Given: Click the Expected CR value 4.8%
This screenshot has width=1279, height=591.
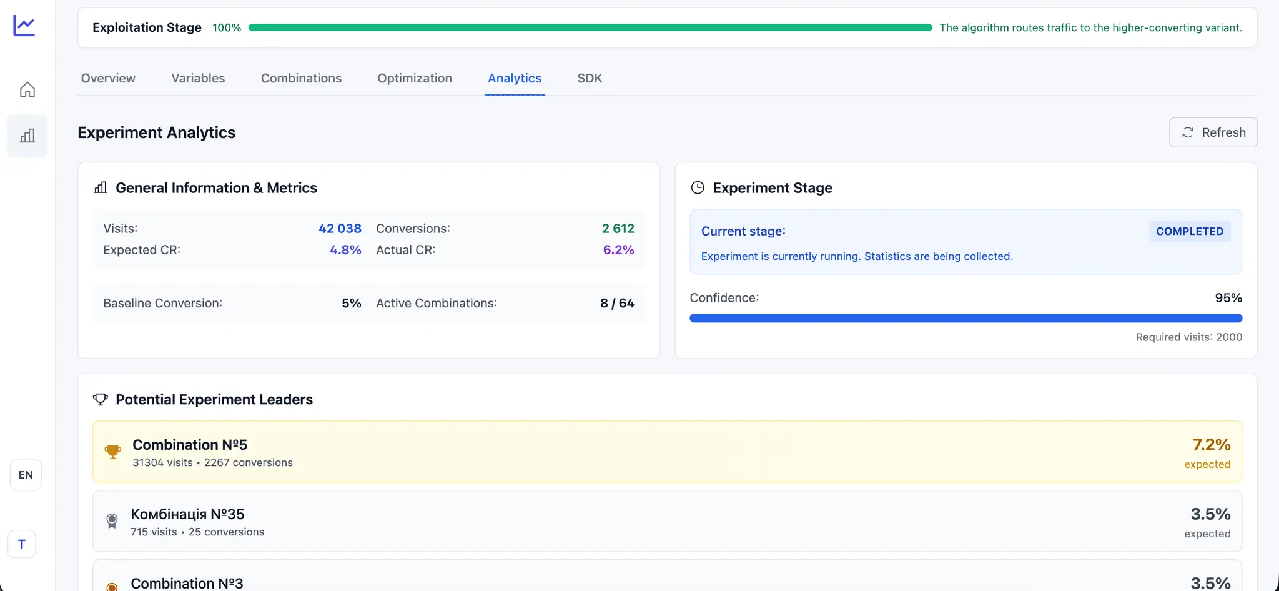Looking at the screenshot, I should pos(345,249).
